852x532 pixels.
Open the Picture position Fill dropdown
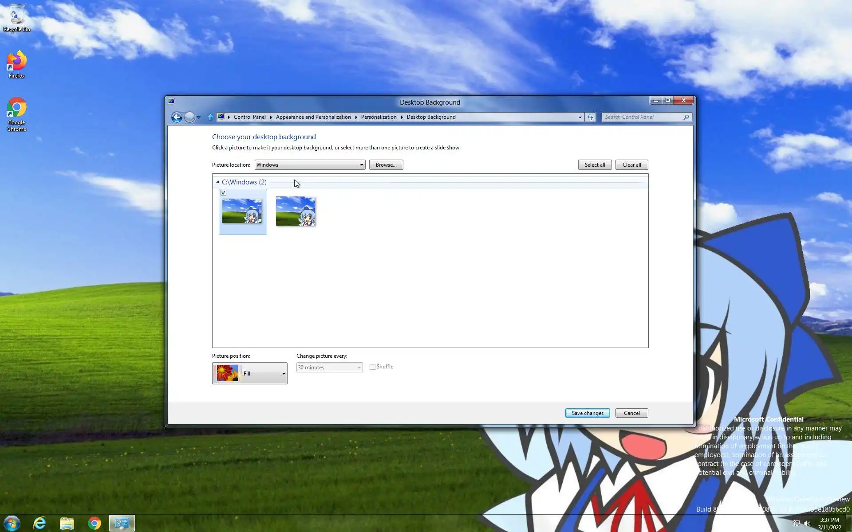250,373
